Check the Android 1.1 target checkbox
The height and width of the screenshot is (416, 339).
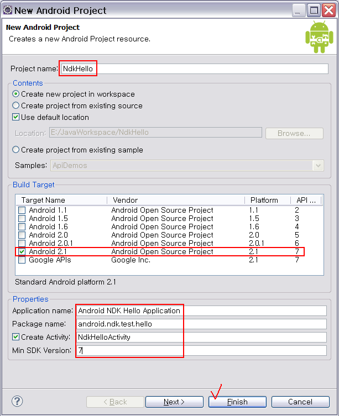[x=22, y=210]
